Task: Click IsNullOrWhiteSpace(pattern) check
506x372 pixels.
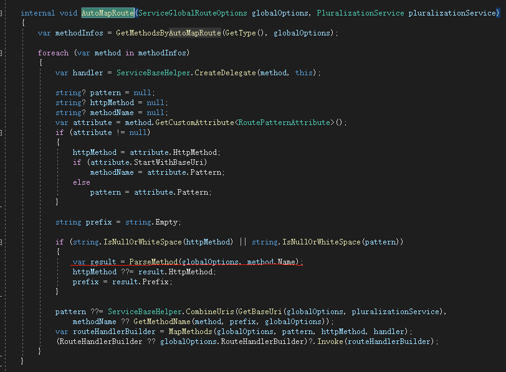Action: pyautogui.click(x=341, y=242)
